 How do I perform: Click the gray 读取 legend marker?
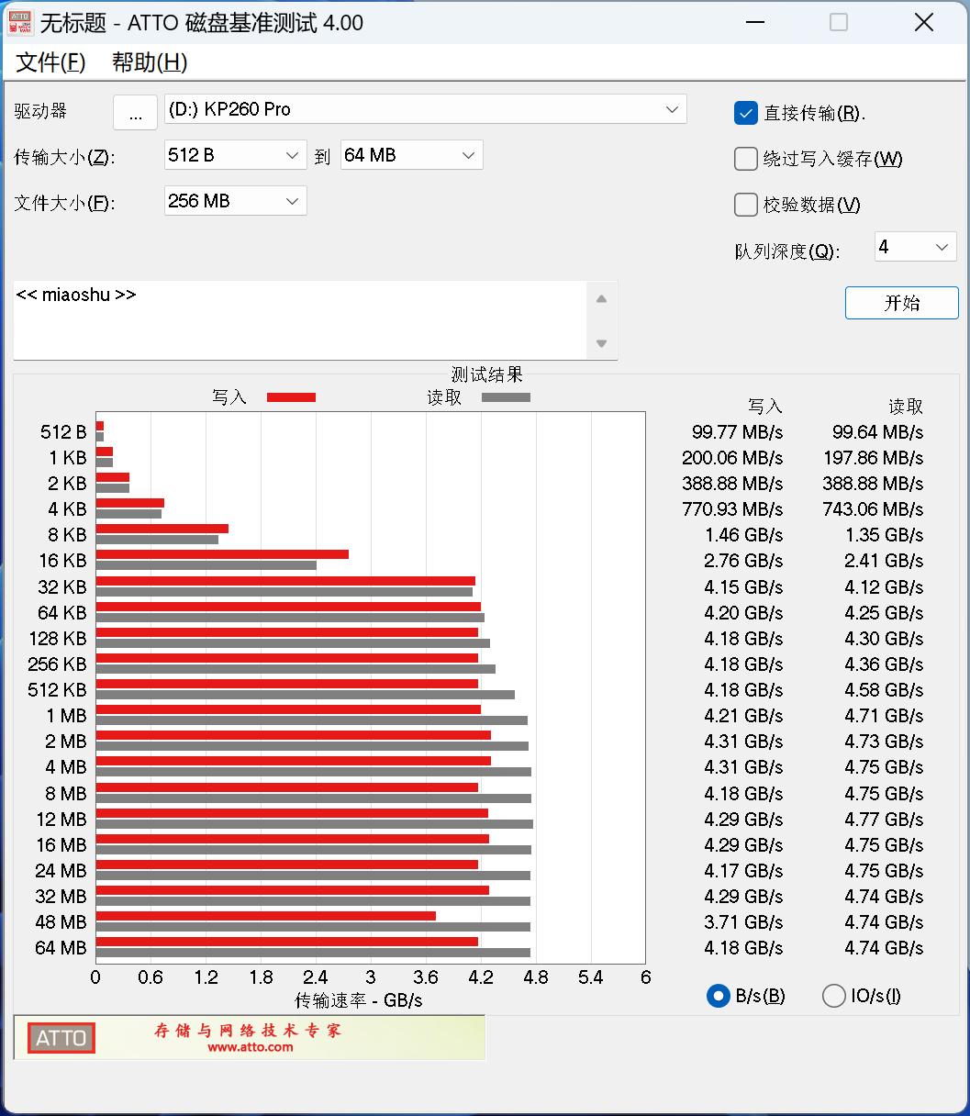point(505,396)
